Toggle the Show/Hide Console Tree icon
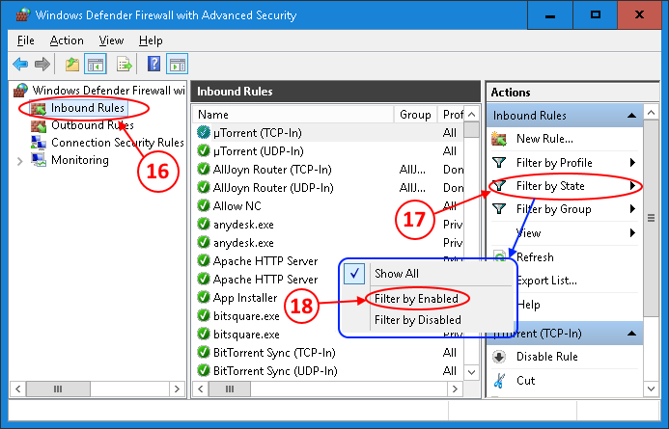 [x=96, y=65]
